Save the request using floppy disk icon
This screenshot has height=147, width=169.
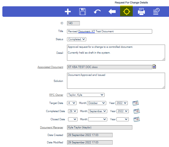(x=83, y=12)
